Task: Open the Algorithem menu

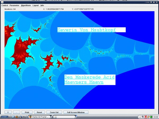Action: (x=26, y=5)
